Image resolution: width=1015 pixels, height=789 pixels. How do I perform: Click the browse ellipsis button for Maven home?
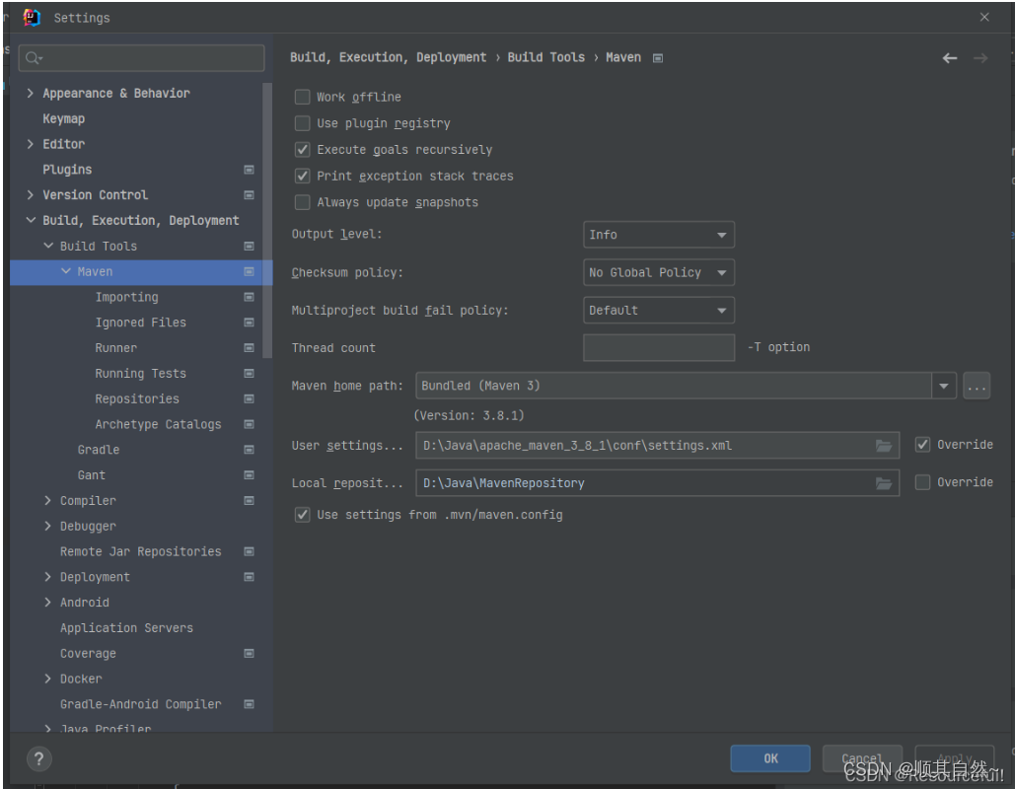coord(977,386)
